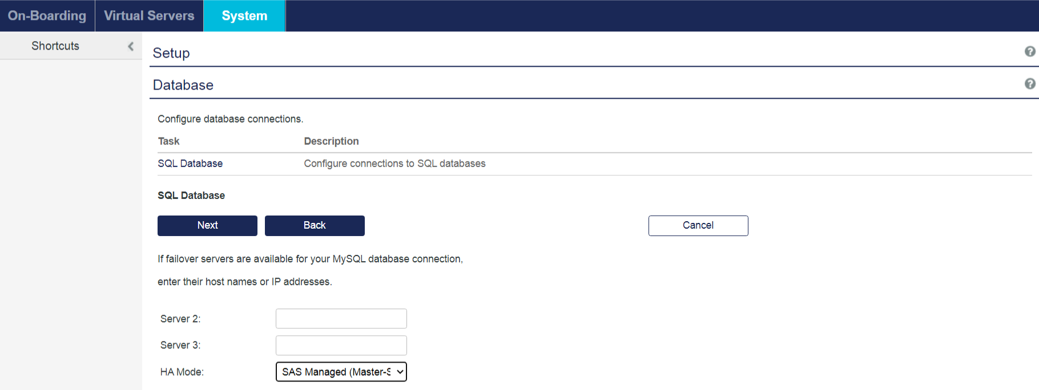Click into the Server 3 text box
Viewport: 1039px width, 390px height.
coord(341,346)
